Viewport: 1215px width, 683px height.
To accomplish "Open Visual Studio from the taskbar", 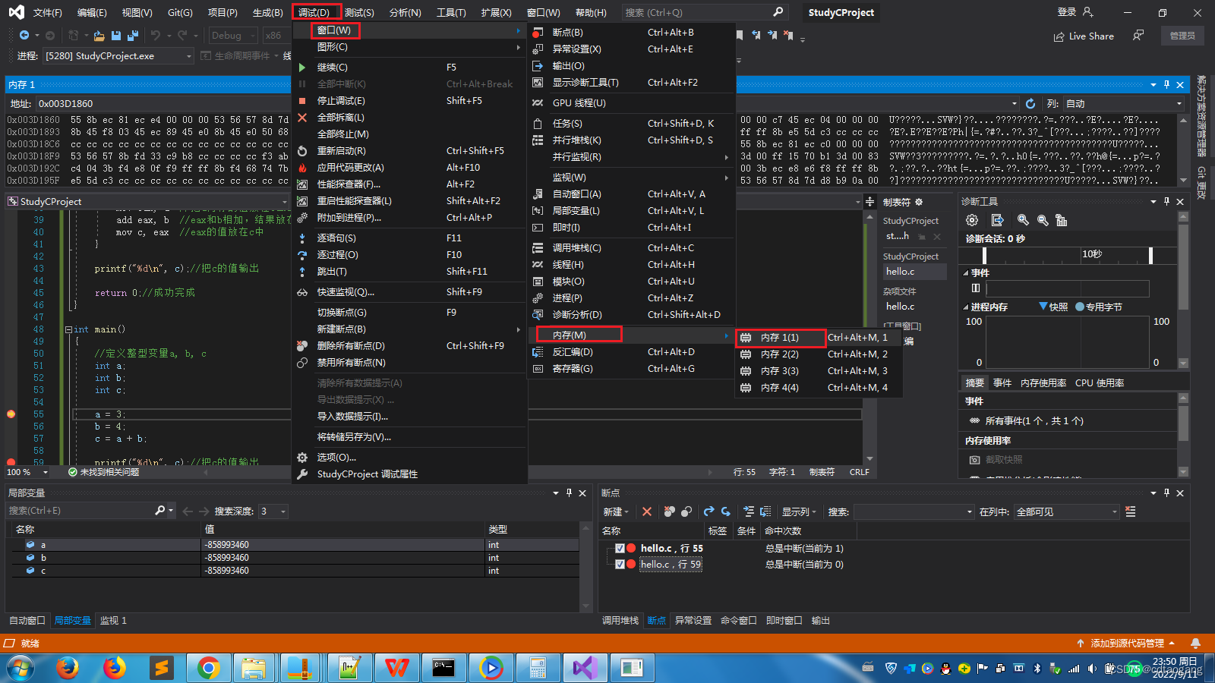I will point(585,668).
